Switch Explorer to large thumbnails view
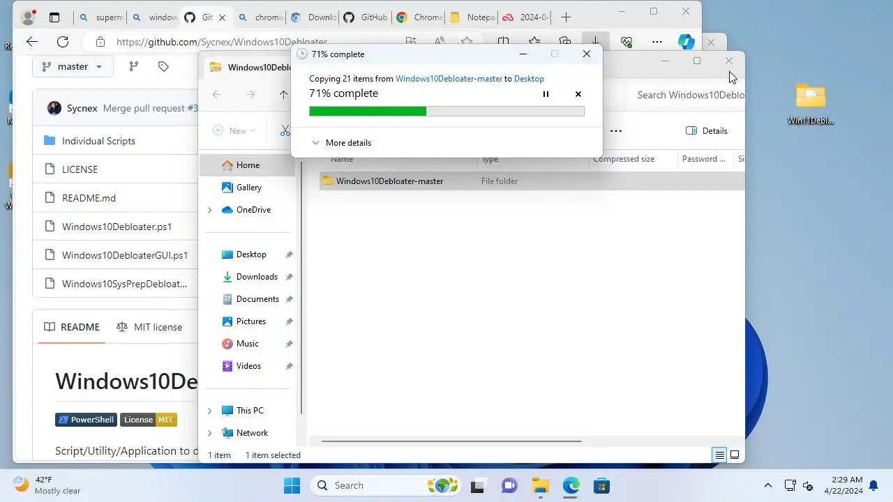Screen dimensions: 893x502 [x=735, y=455]
